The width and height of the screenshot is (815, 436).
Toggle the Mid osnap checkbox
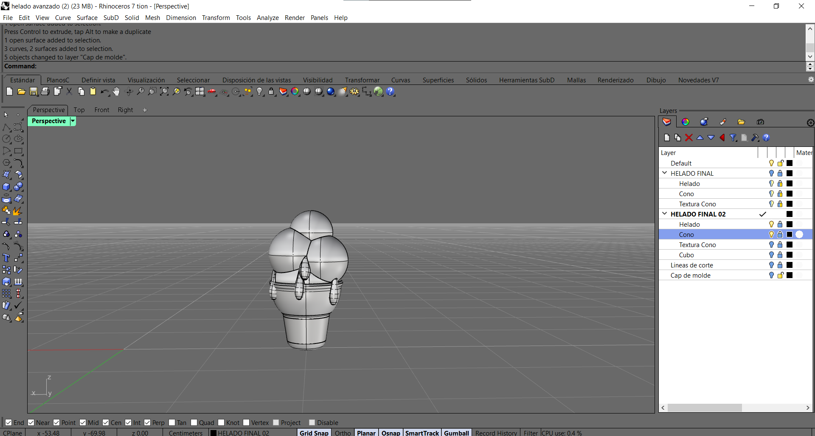click(x=83, y=422)
